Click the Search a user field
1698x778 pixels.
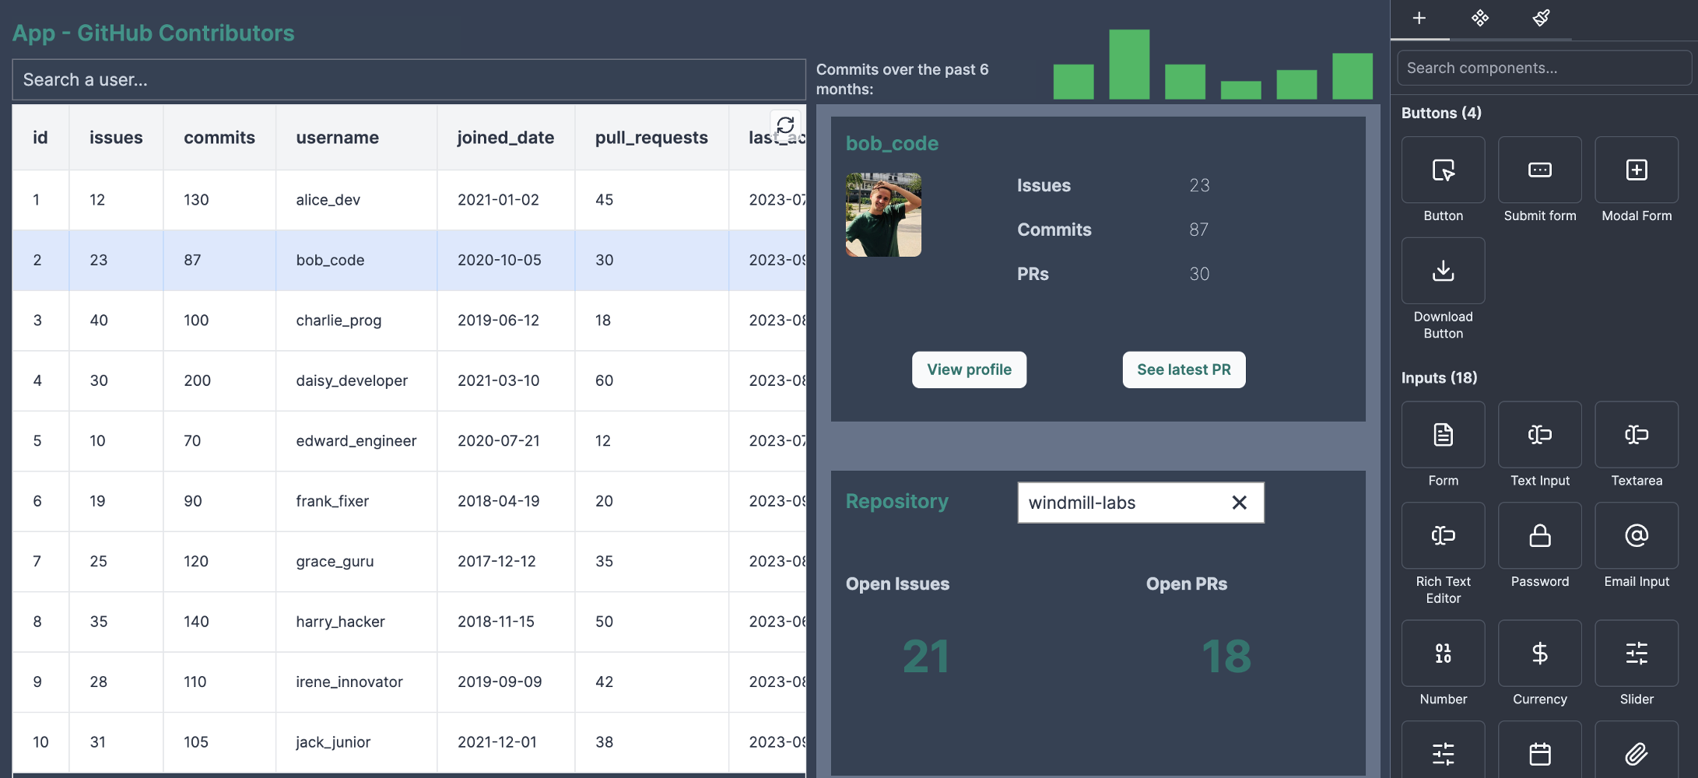click(x=409, y=79)
